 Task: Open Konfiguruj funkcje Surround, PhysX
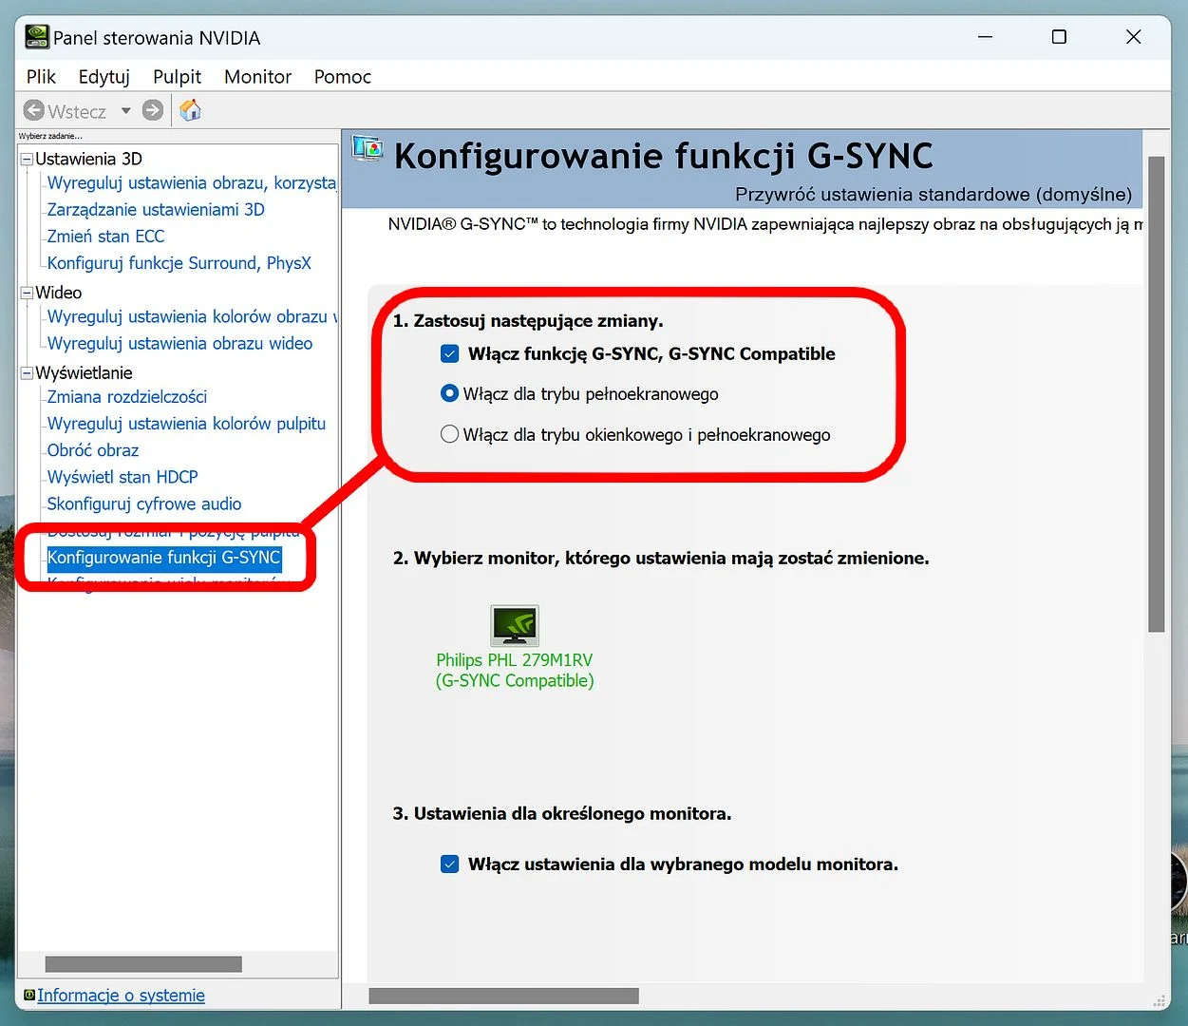coord(179,262)
